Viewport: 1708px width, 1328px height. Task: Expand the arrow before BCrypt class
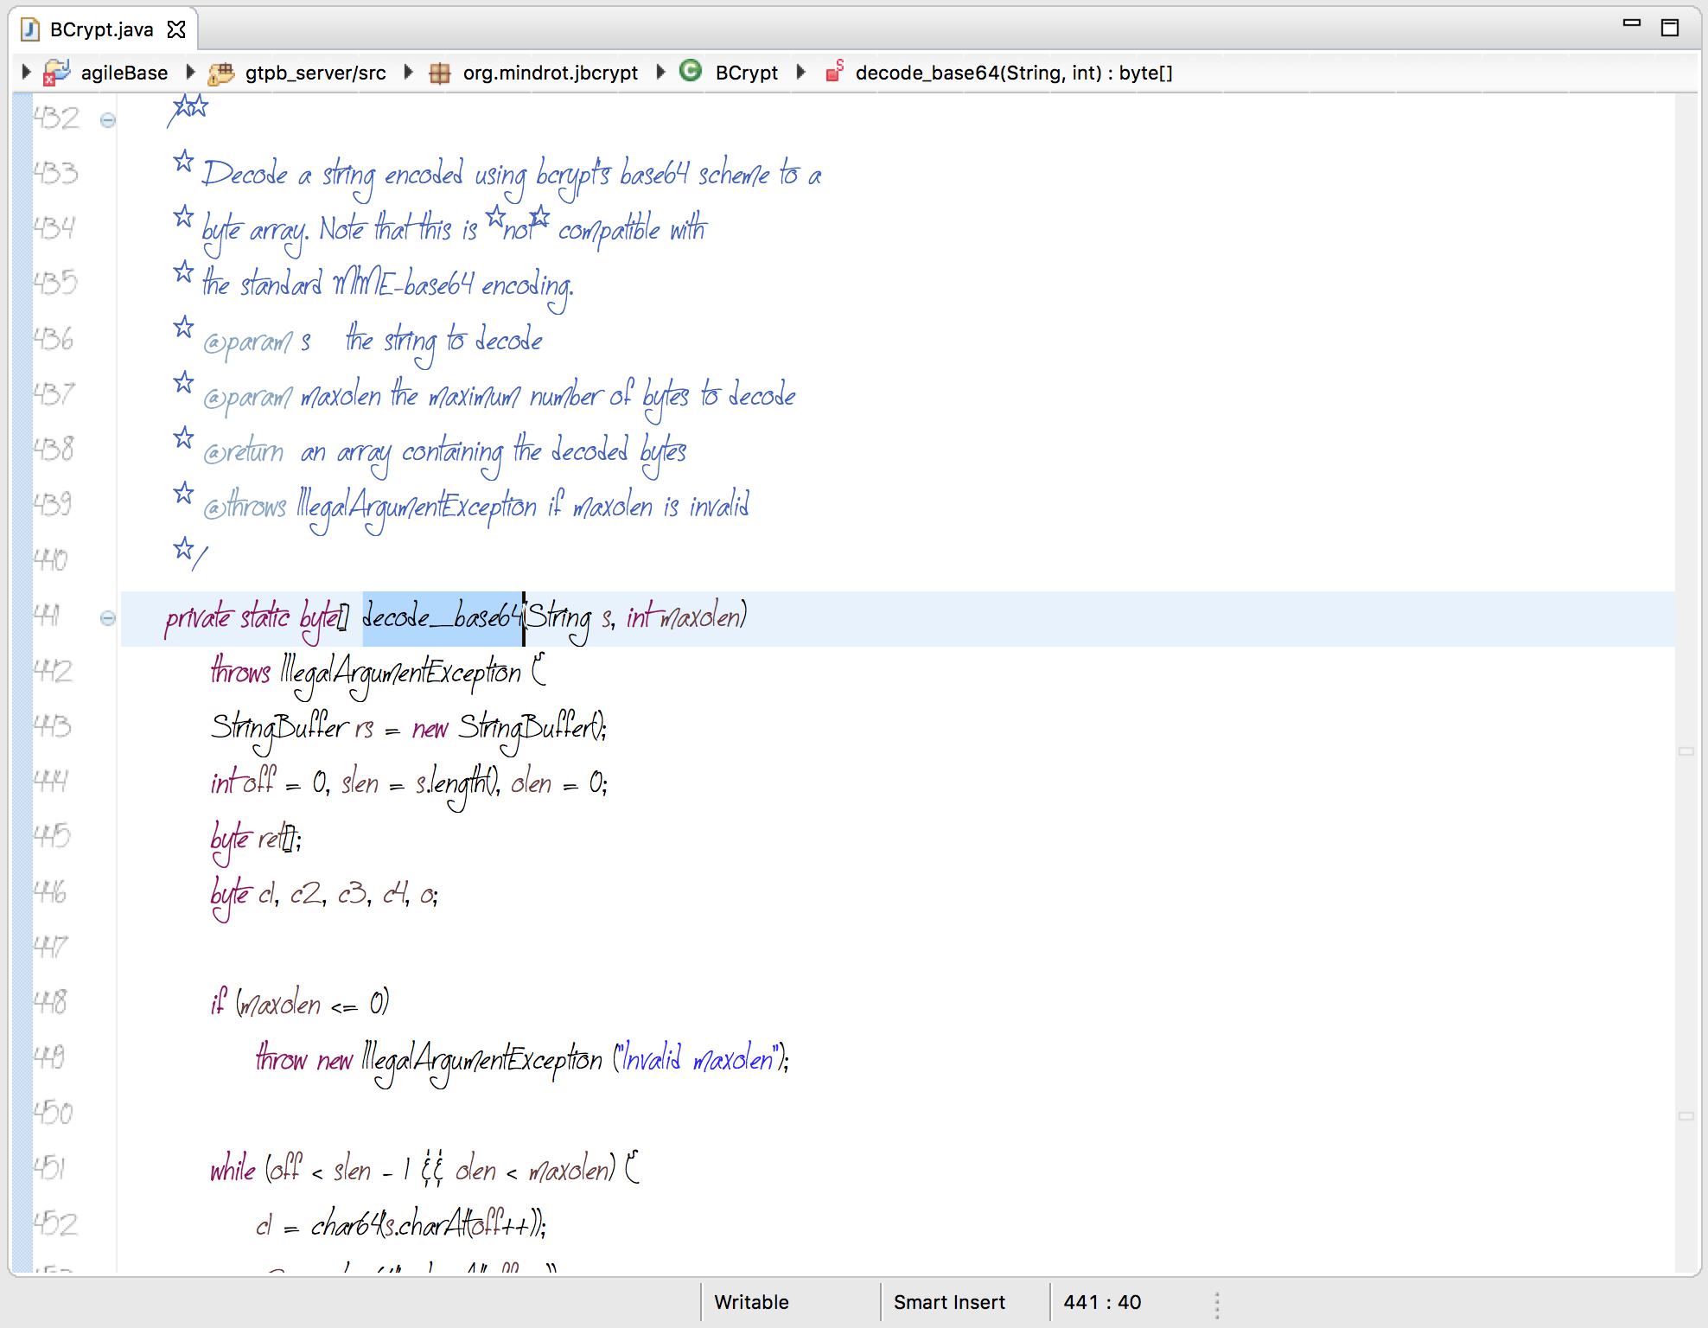661,72
